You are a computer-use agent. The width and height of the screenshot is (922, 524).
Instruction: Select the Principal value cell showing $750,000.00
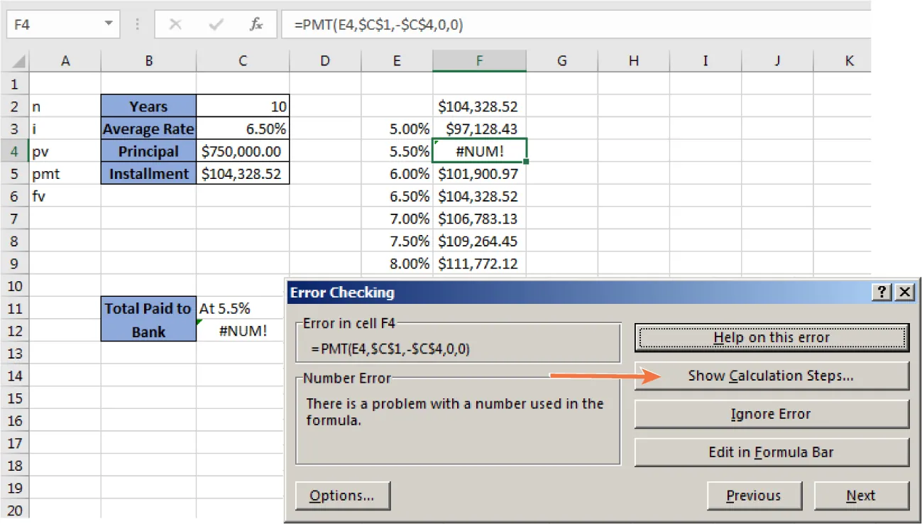tap(242, 151)
